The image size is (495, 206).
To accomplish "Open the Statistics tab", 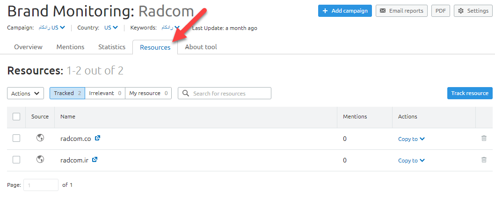I will (112, 47).
